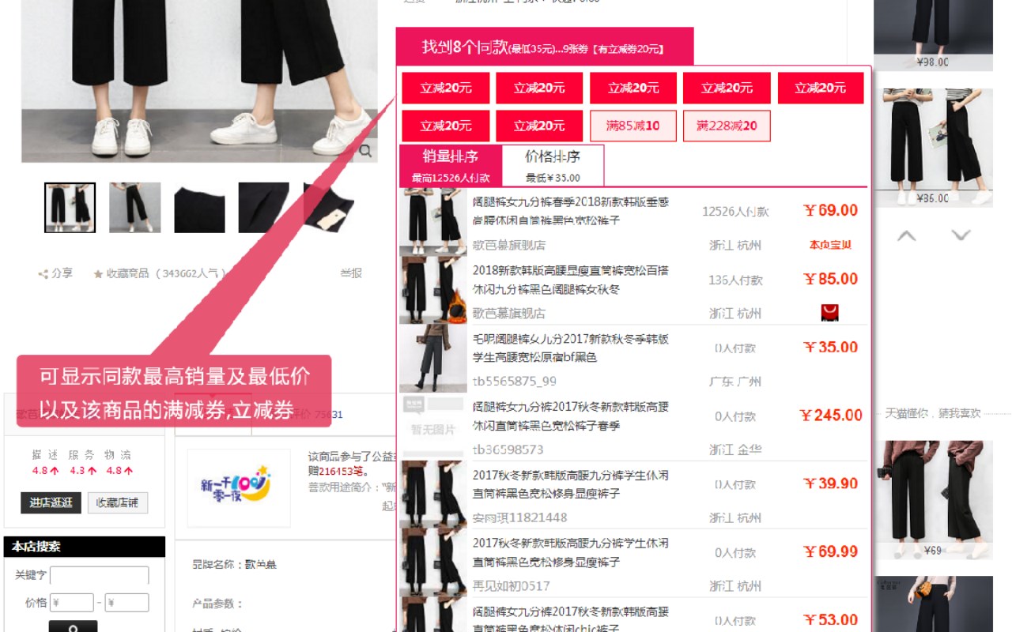Image resolution: width=1012 pixels, height=632 pixels.
Task: Switch to the 价格排序 tab
Action: point(553,166)
